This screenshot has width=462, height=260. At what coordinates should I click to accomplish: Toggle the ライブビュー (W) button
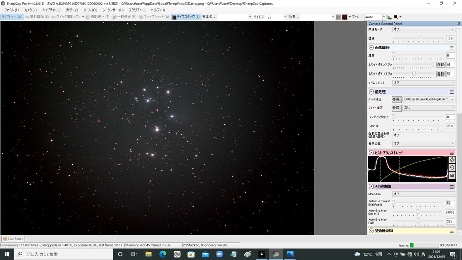click(x=12, y=17)
